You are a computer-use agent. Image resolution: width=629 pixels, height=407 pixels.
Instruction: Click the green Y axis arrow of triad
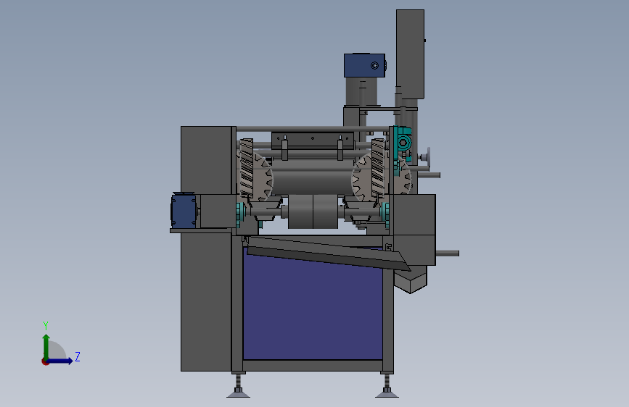tap(46, 345)
